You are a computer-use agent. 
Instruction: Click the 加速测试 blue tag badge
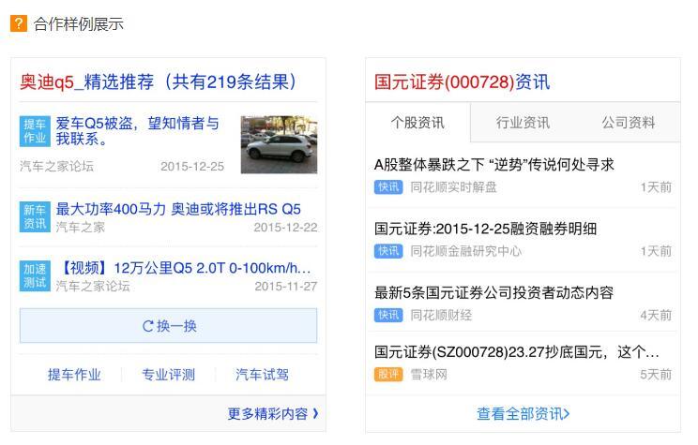pos(35,275)
